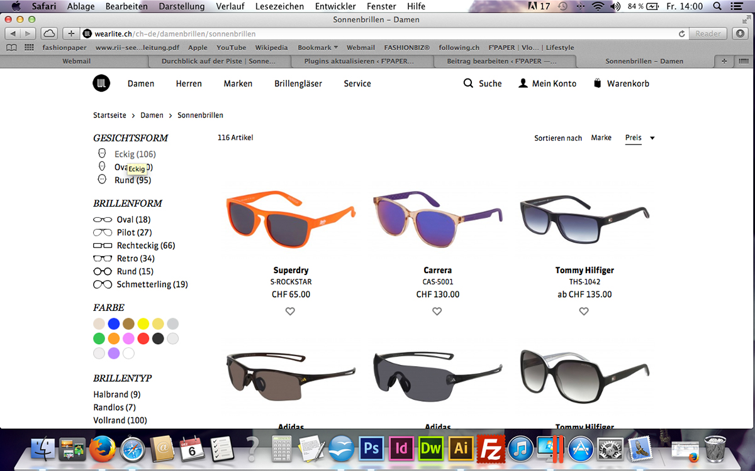
Task: Launch InDesign from the dock
Action: point(401,448)
